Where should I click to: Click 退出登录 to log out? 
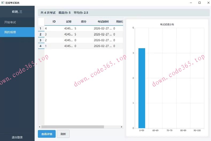point(17,137)
